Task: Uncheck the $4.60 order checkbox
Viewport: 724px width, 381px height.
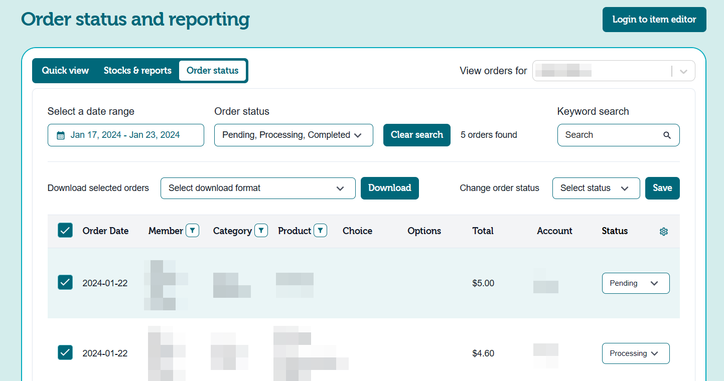Action: coord(65,352)
